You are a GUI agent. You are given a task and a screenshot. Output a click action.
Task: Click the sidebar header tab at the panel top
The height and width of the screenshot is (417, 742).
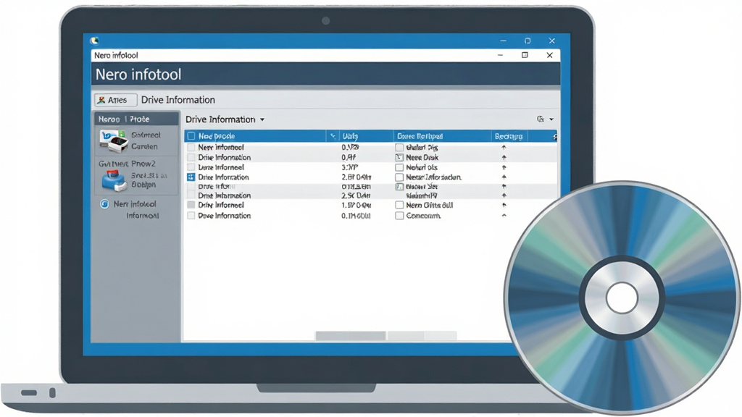pyautogui.click(x=137, y=119)
